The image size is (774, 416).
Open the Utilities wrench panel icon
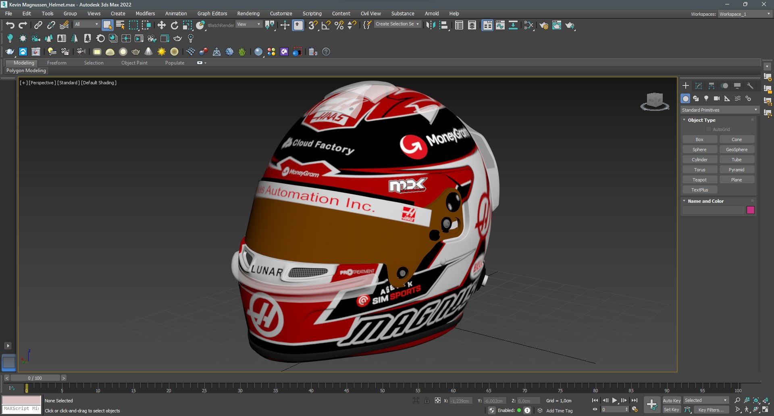750,86
